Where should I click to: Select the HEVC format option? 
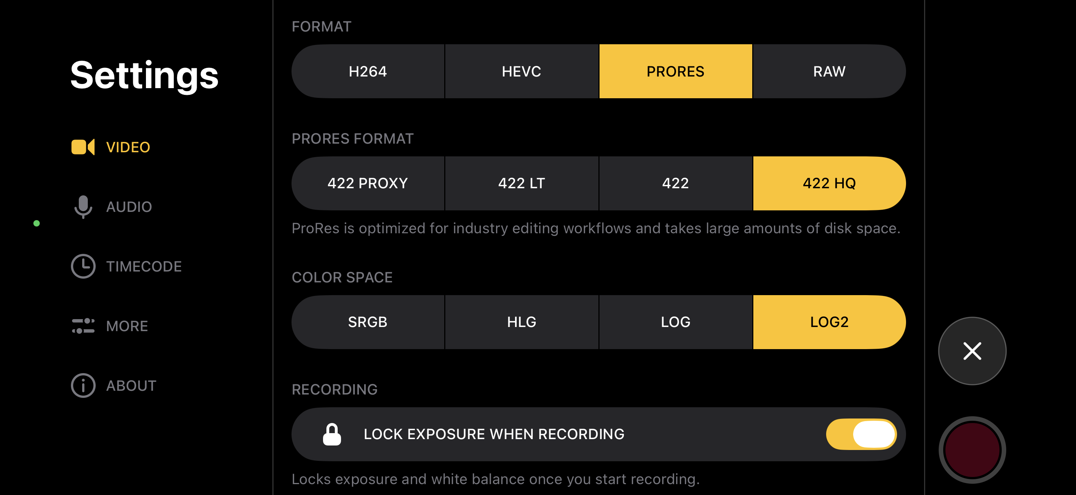coord(521,71)
